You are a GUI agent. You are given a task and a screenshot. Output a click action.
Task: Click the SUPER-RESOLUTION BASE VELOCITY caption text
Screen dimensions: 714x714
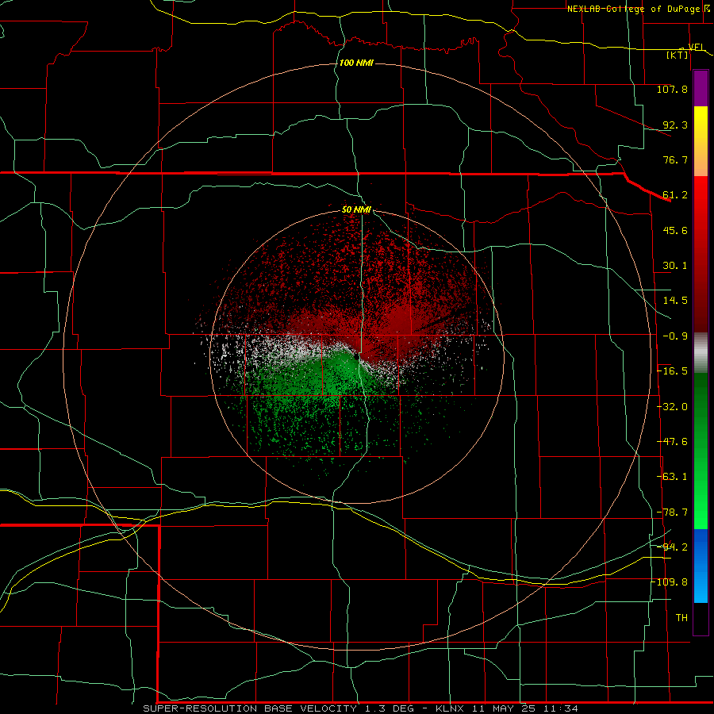(250, 708)
